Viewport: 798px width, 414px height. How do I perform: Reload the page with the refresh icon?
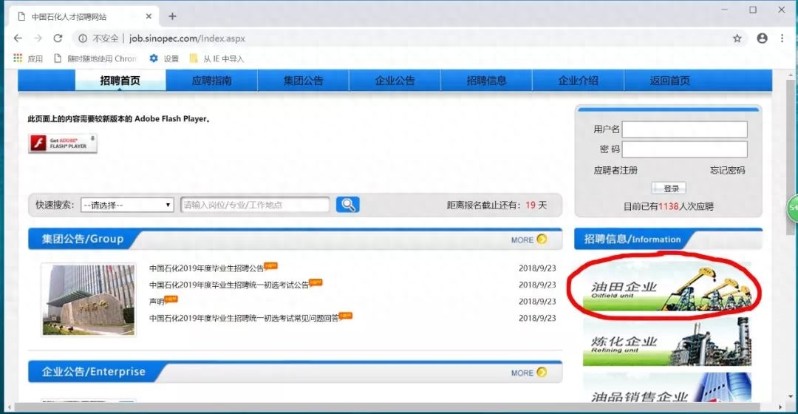58,38
